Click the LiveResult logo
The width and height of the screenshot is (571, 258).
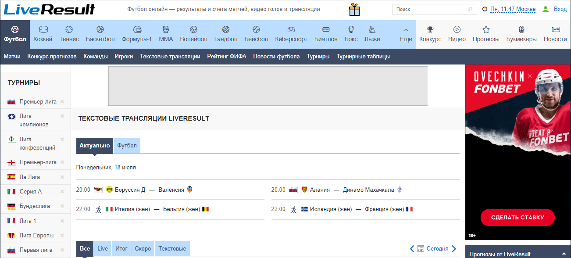[x=49, y=9]
